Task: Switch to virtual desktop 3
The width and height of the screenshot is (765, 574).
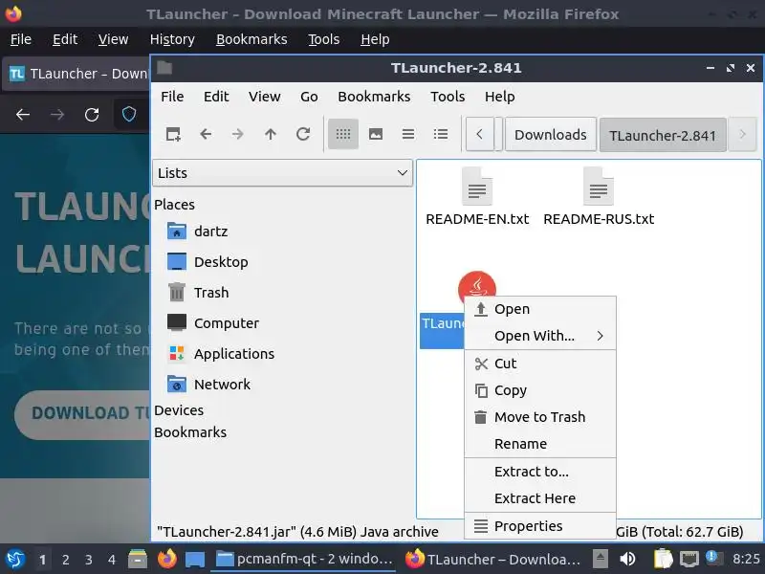Action: [88, 560]
